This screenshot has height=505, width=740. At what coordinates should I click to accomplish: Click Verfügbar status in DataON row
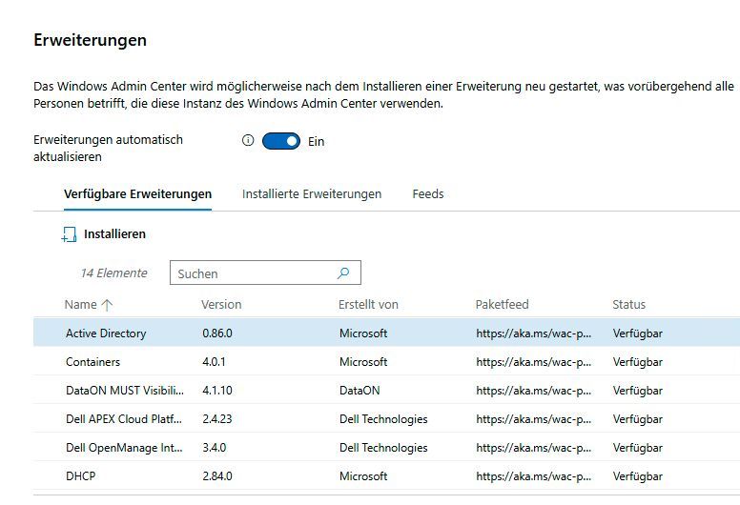(638, 391)
